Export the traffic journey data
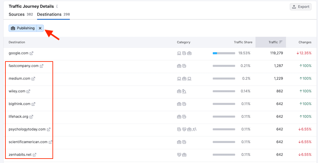This screenshot has height=163, width=318. tap(301, 7)
